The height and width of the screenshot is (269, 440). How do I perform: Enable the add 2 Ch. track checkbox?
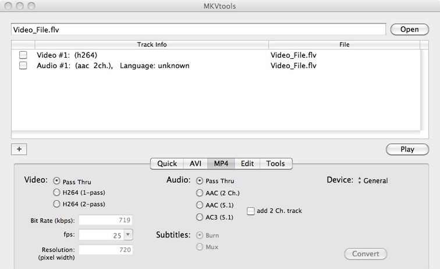(251, 211)
